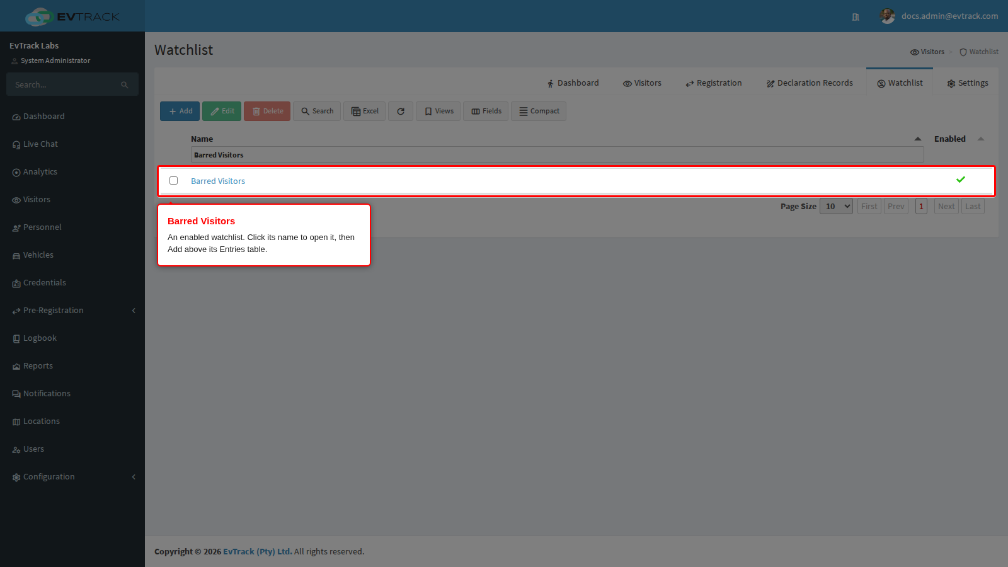1008x567 pixels.
Task: Sort by the Enabled column arrow
Action: coord(981,139)
